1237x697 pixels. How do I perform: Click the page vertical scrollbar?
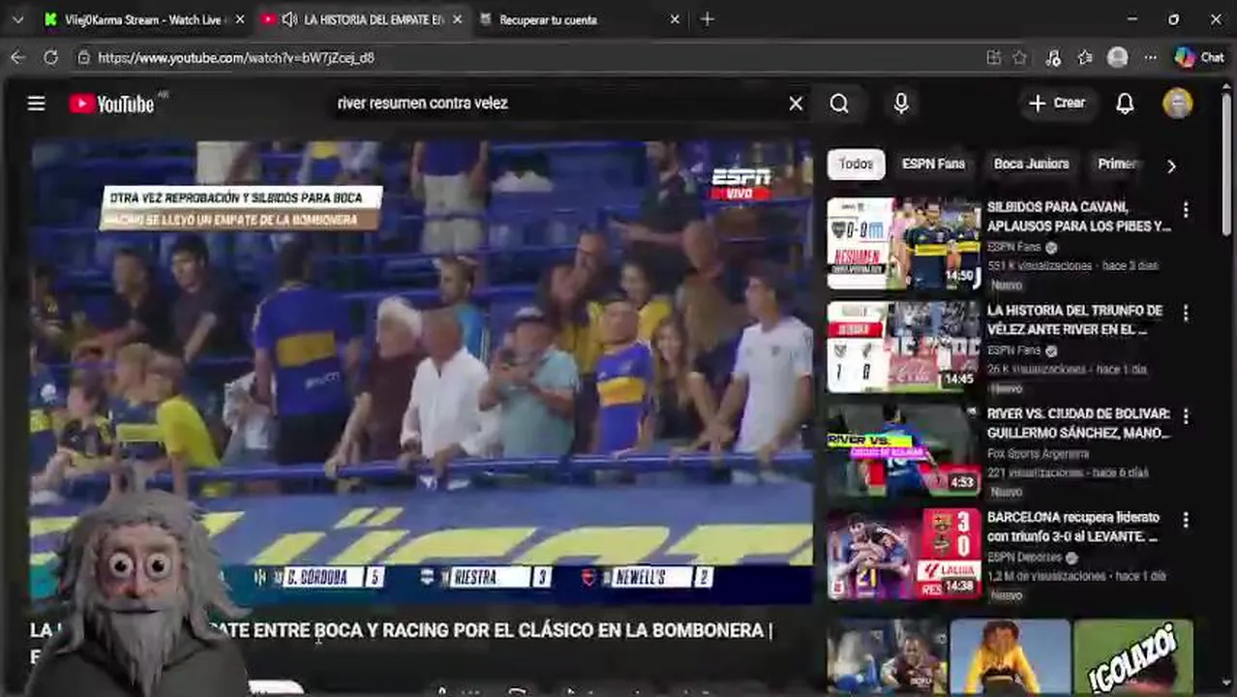tap(1228, 165)
